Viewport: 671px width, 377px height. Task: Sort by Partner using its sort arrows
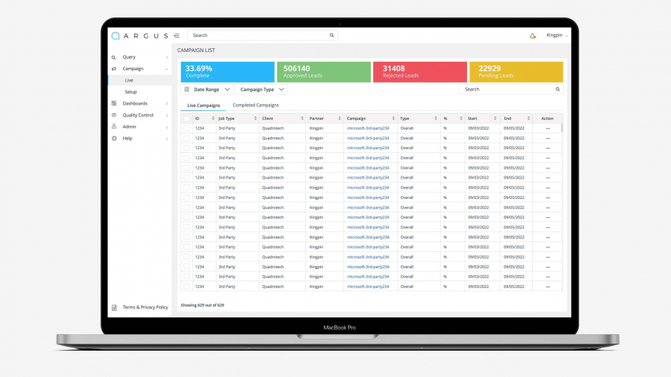click(x=340, y=118)
